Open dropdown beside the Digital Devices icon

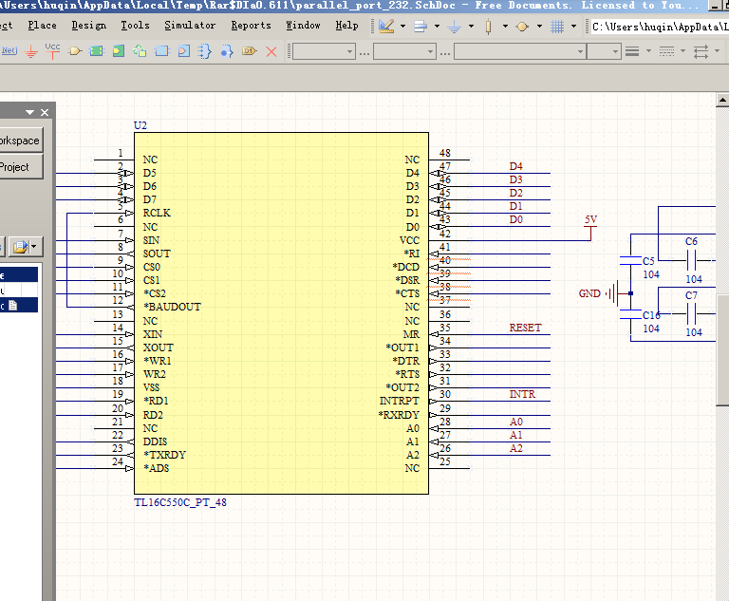(x=505, y=27)
